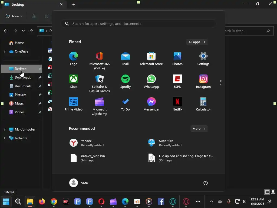Open Settings from pinned apps
Viewport: 277px width, 208px height.
pos(203,59)
